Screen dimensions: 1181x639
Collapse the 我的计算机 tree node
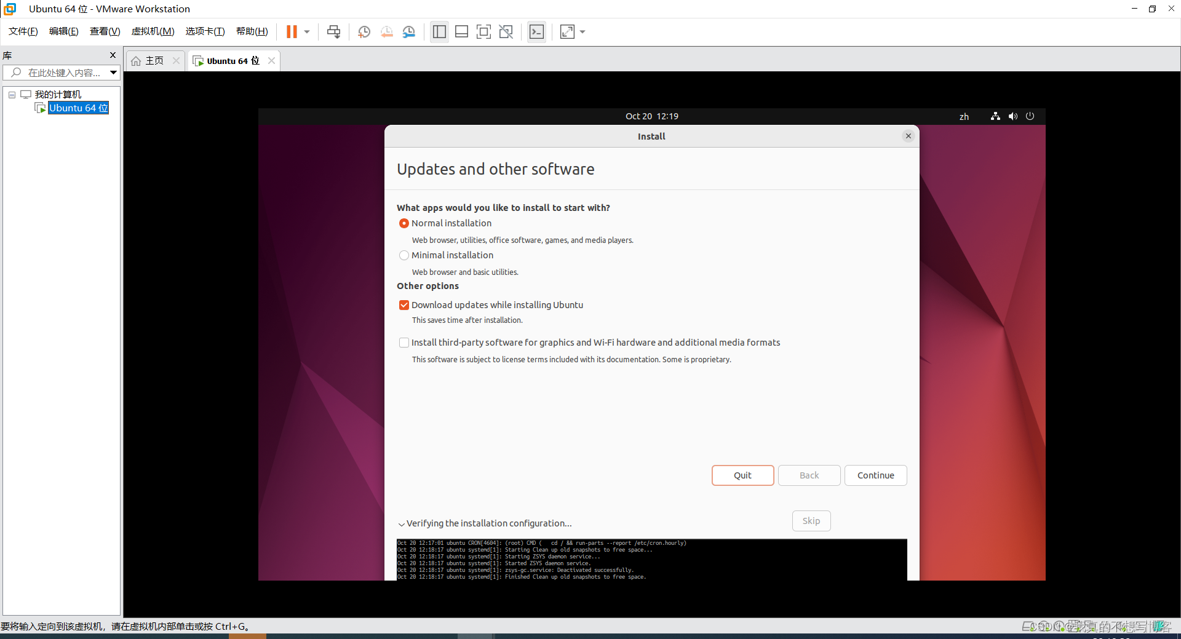point(12,95)
